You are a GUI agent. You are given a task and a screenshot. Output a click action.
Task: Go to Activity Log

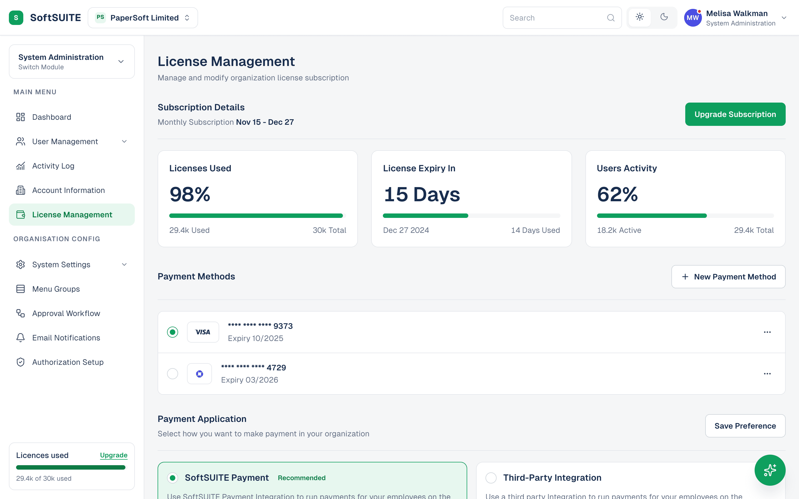pos(72,166)
